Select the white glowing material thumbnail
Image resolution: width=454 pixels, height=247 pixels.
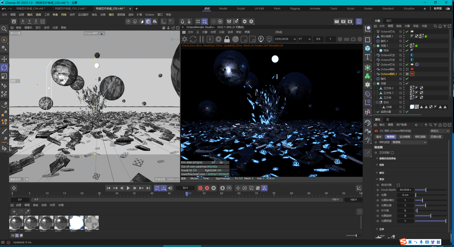tap(76, 223)
